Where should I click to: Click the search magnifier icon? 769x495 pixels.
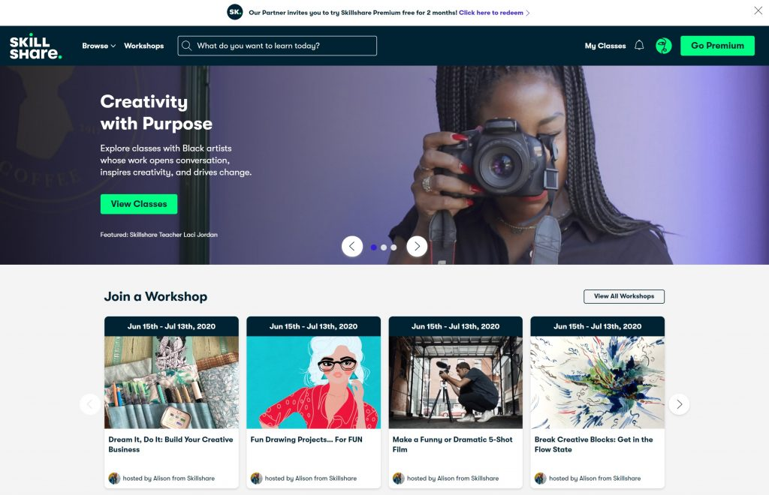[187, 46]
